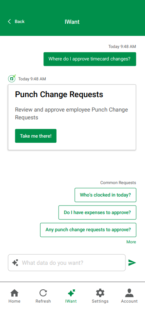The image size is (145, 317).
Task: Click the sparkle icon inside the input box
Action: 15,263
